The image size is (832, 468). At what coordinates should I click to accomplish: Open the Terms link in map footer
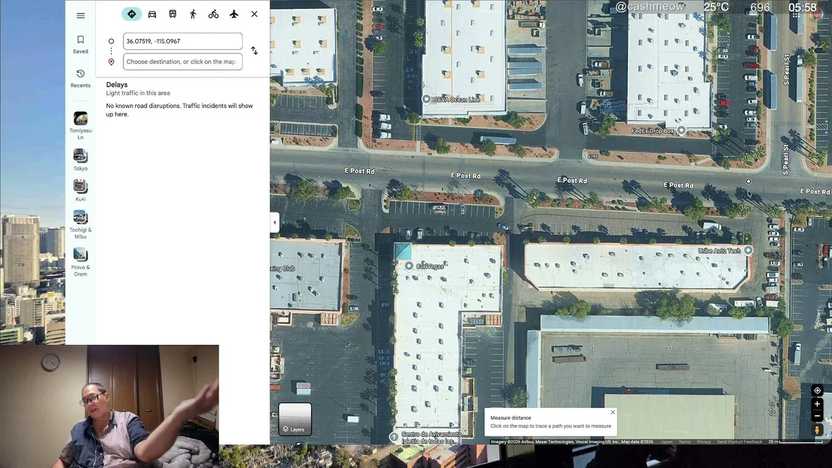[x=684, y=442]
